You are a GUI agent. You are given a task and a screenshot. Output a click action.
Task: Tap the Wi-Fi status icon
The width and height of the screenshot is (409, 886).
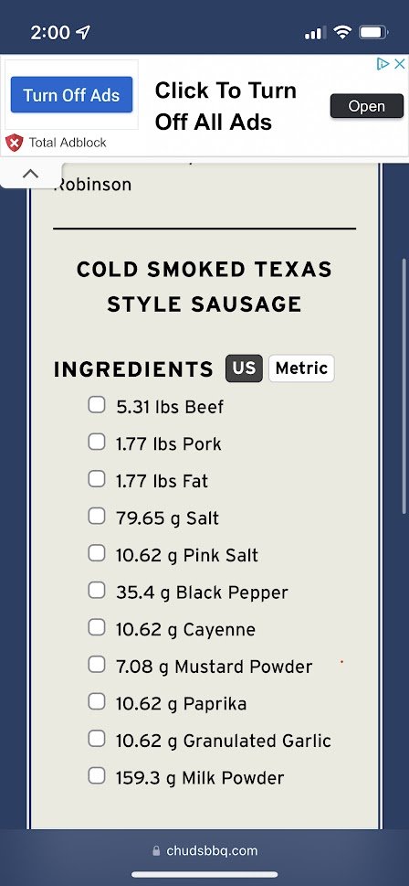point(341,32)
